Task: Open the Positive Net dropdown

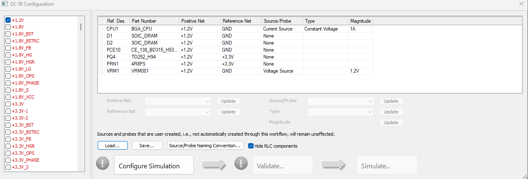Action: 178,101
